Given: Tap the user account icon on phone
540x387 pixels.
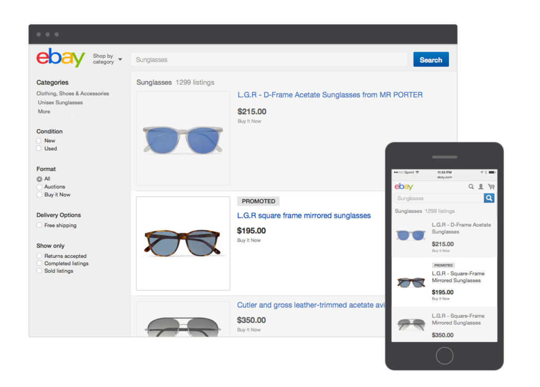Looking at the screenshot, I should [481, 186].
